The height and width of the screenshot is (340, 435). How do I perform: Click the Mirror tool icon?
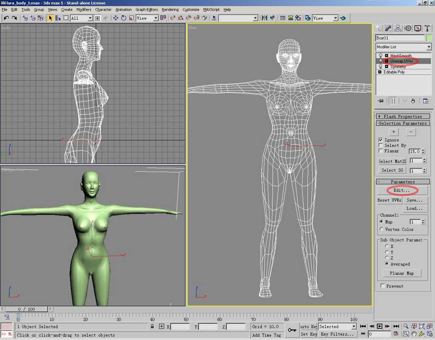[x=265, y=18]
